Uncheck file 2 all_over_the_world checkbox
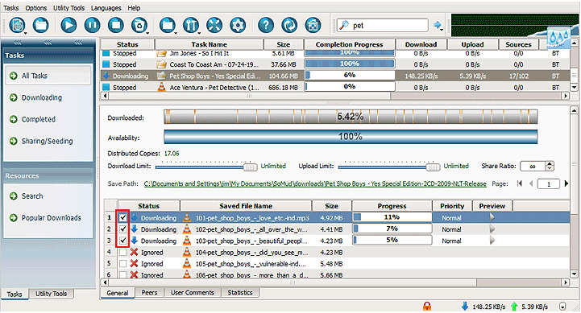 (123, 229)
